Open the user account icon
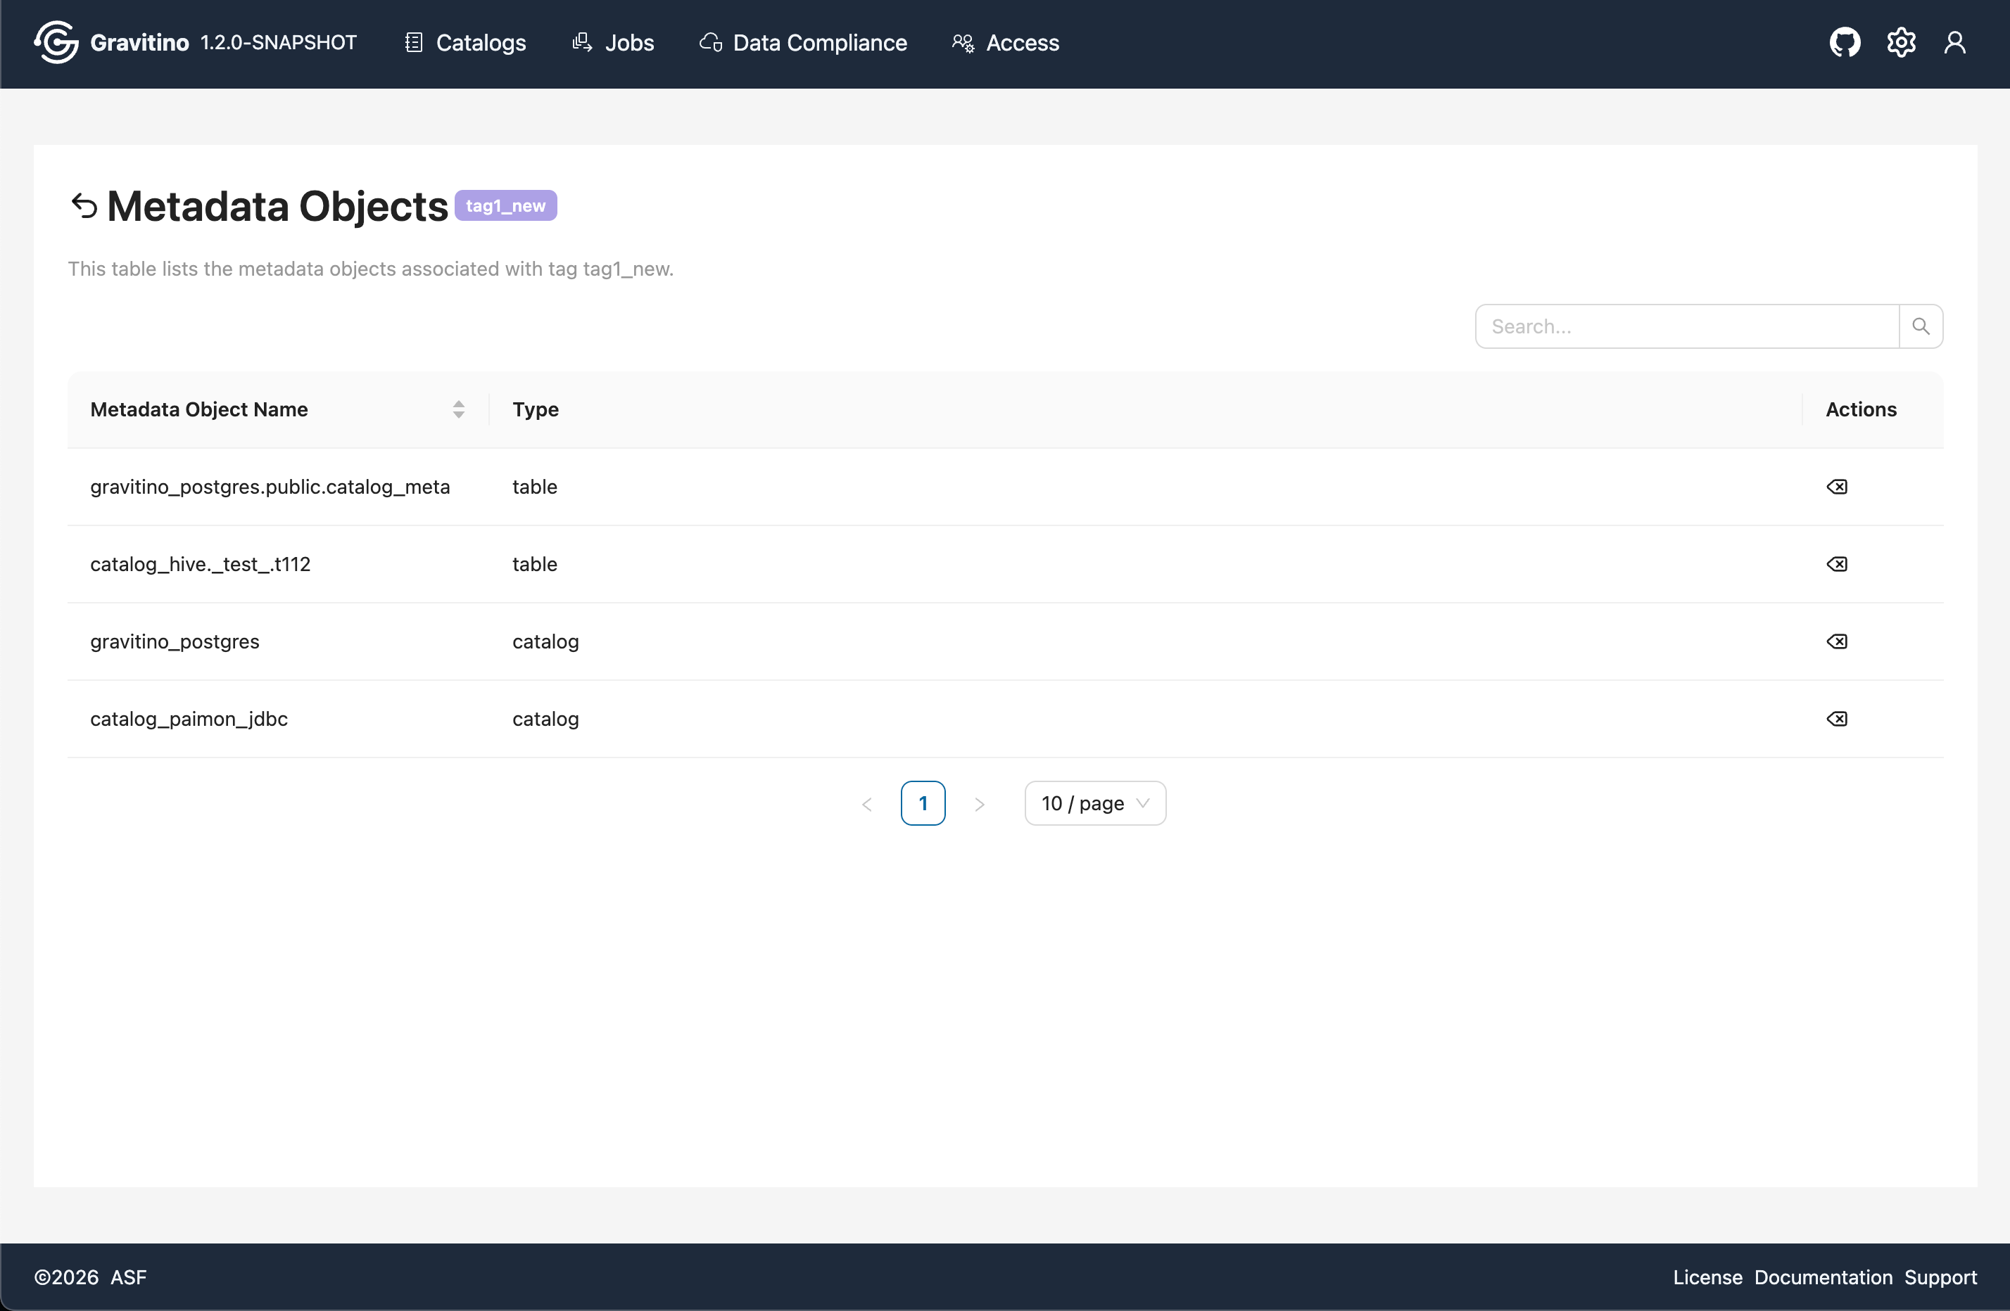This screenshot has height=1311, width=2010. point(1957,42)
